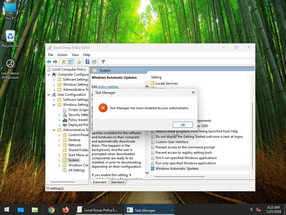Expand the Control Panel tree node
Screen dimensions: 286x215
(59, 135)
